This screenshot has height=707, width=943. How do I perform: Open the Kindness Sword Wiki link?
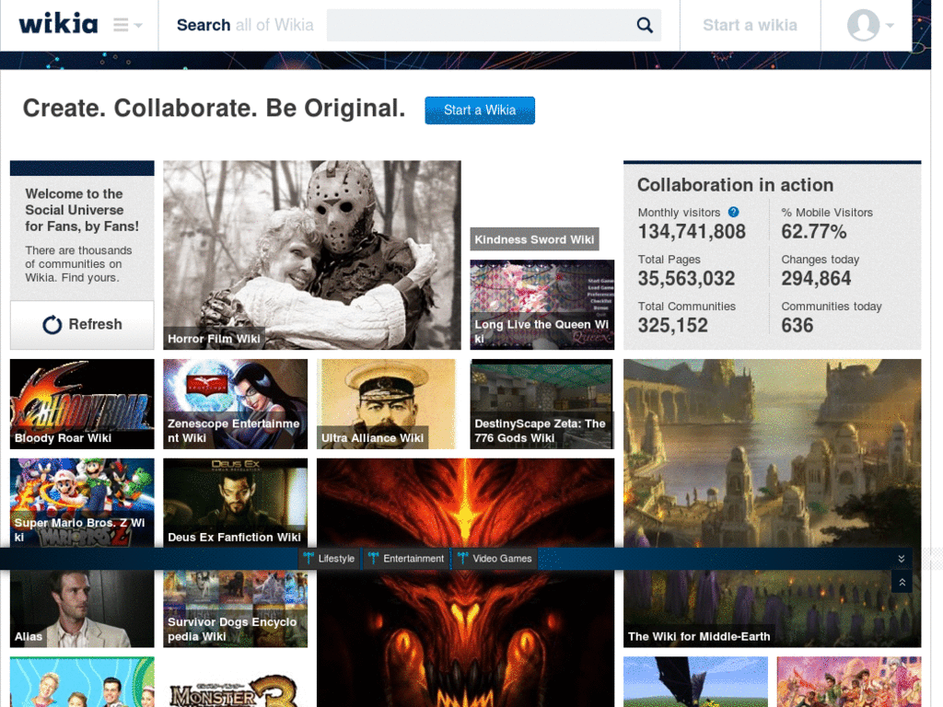click(534, 239)
